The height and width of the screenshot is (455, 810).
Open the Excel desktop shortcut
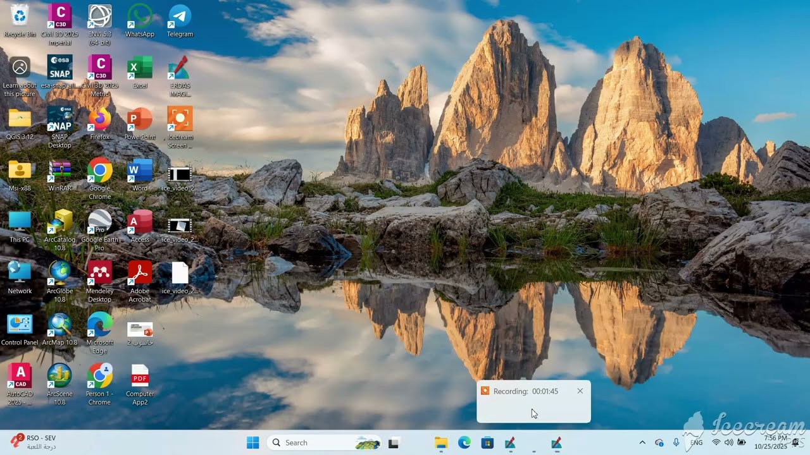tap(140, 71)
